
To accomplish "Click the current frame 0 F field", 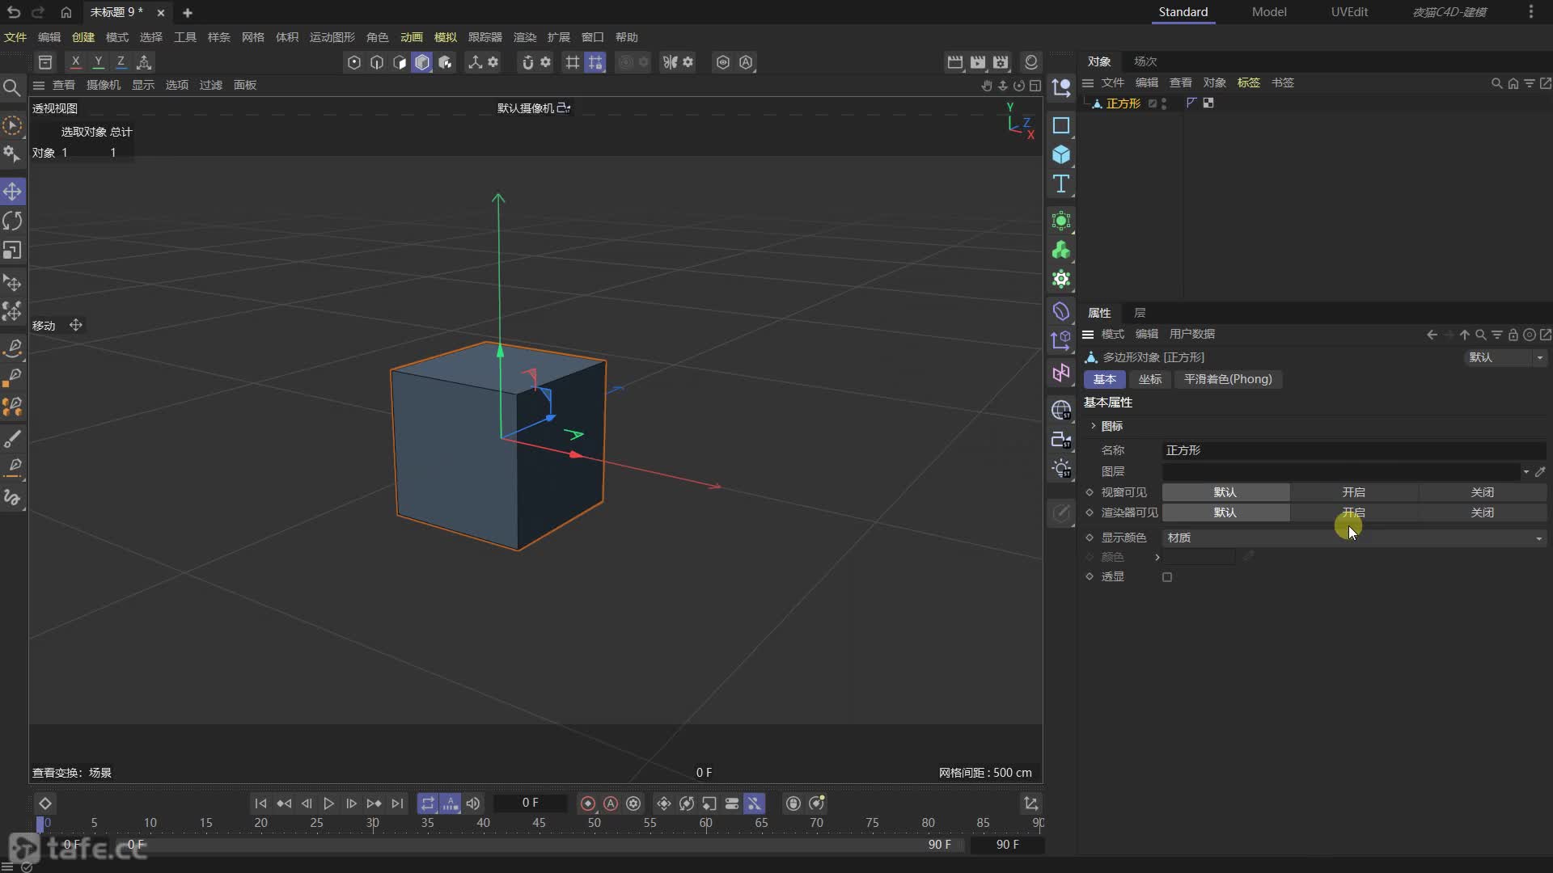I will (x=531, y=803).
